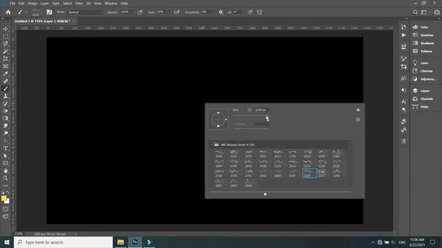Viewport: 442px width, 248px height.
Task: Open the File menu
Action: coord(12,3)
